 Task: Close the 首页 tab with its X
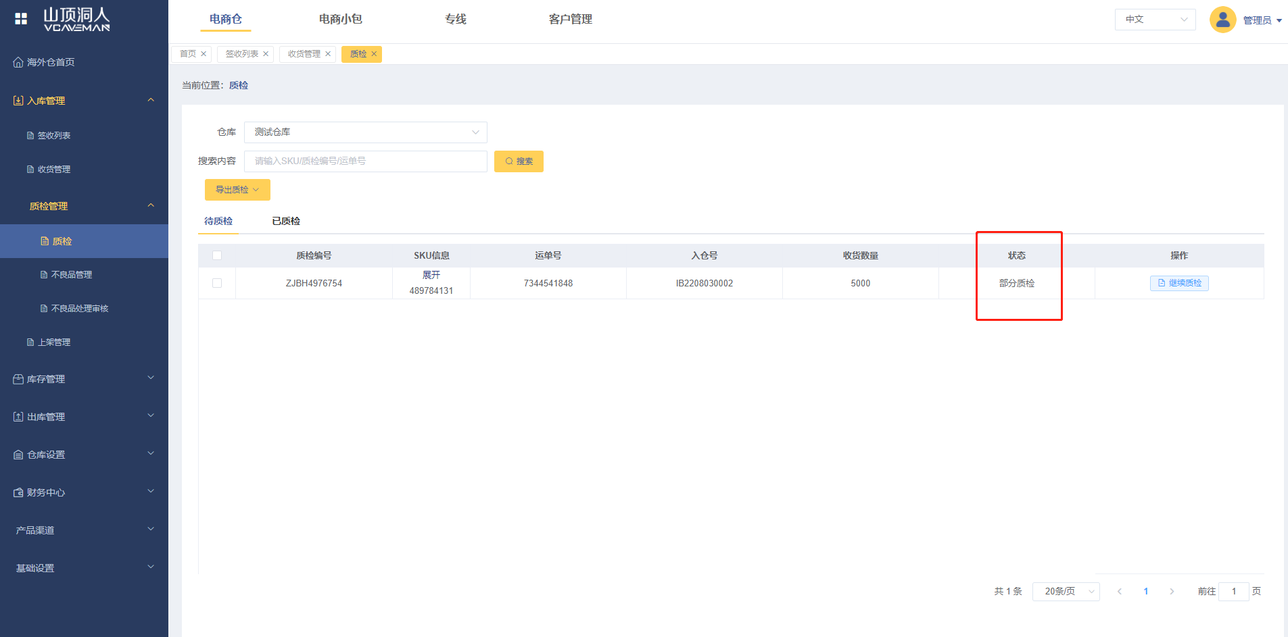pyautogui.click(x=204, y=54)
